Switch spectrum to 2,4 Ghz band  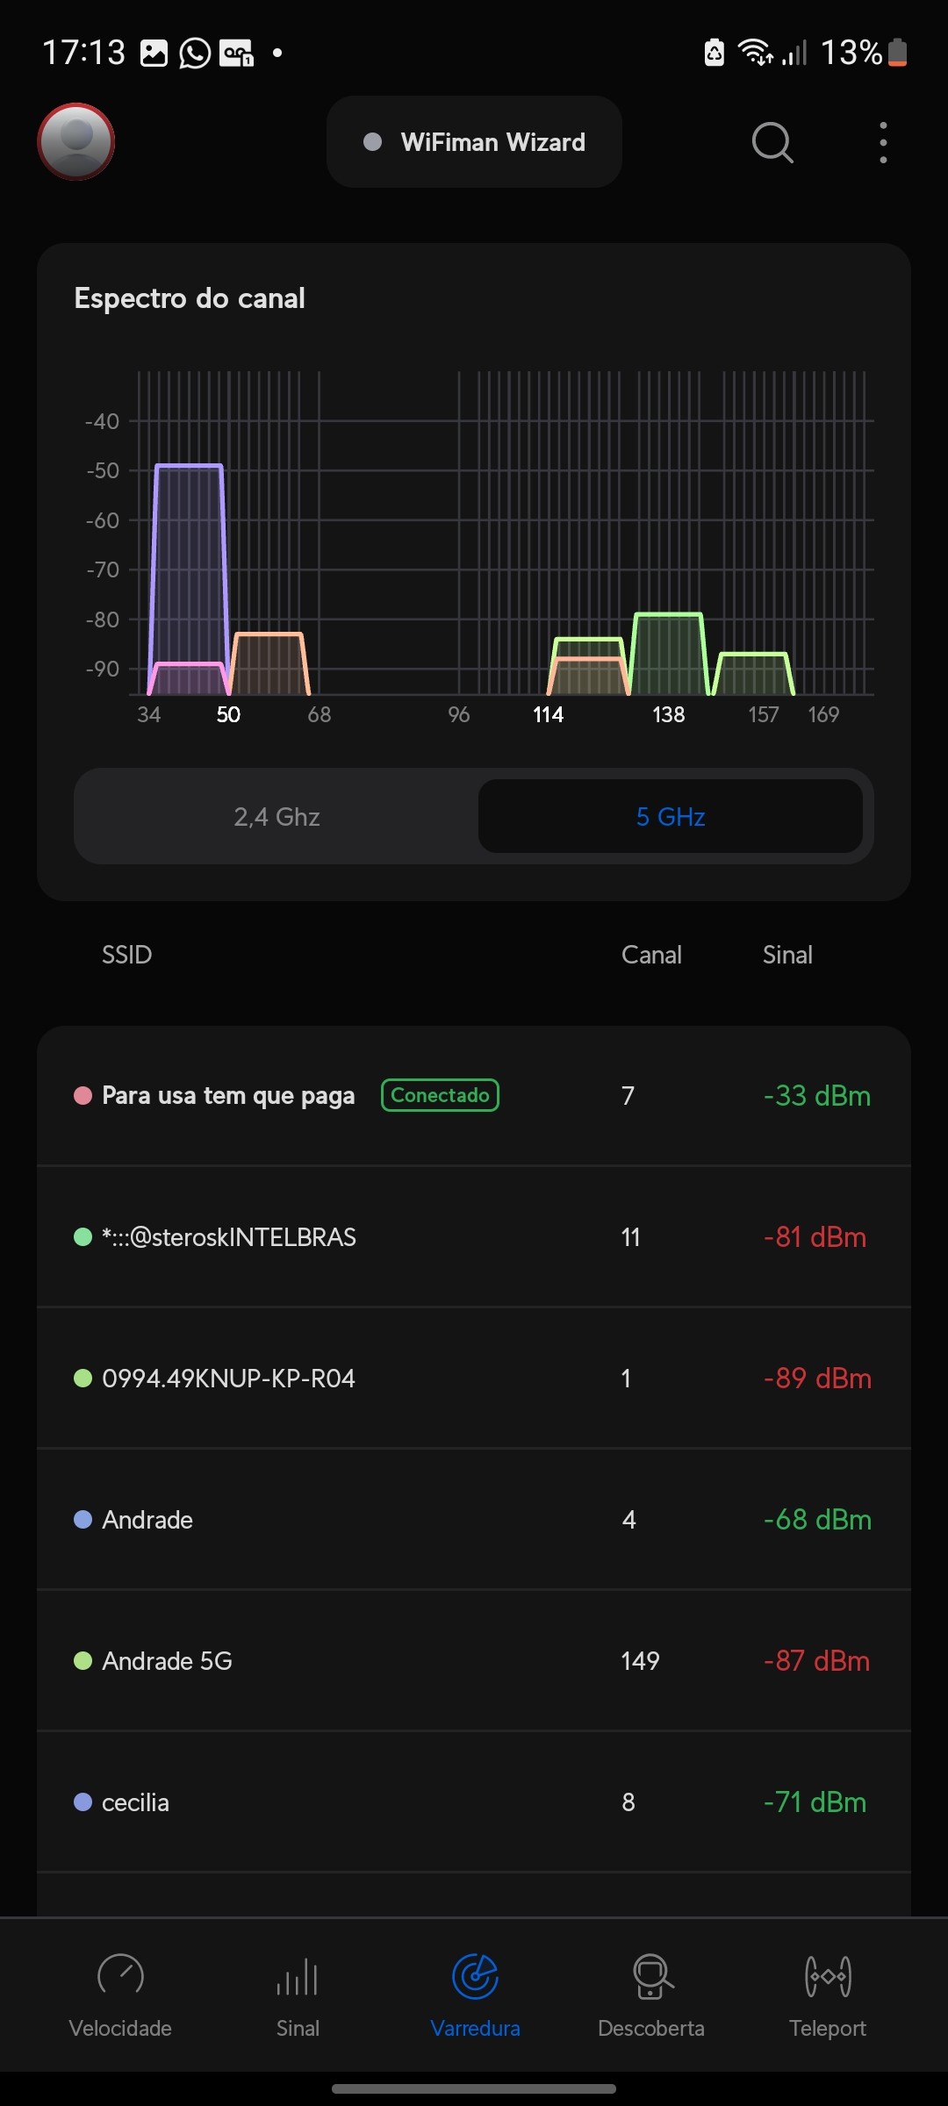(276, 817)
